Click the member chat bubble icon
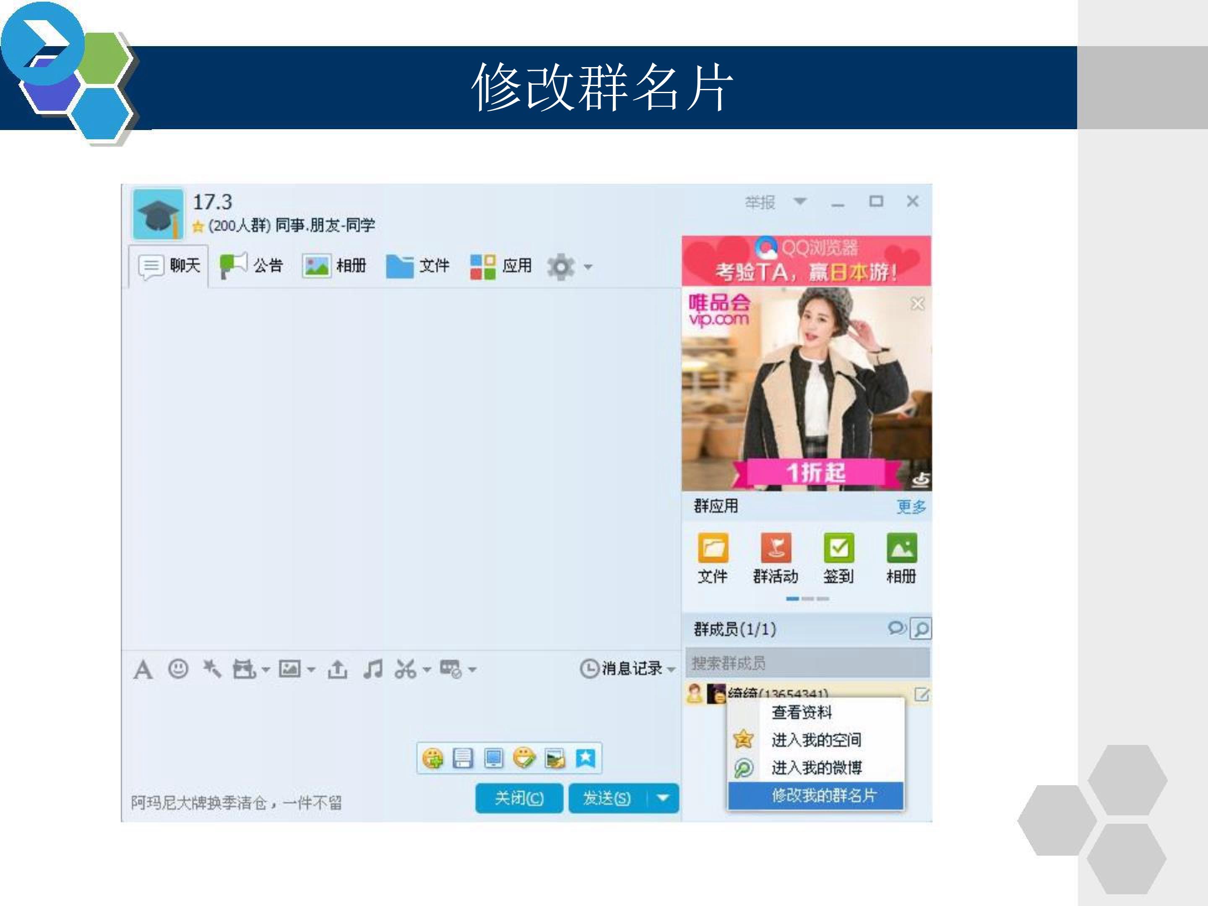1208x906 pixels. pyautogui.click(x=897, y=628)
